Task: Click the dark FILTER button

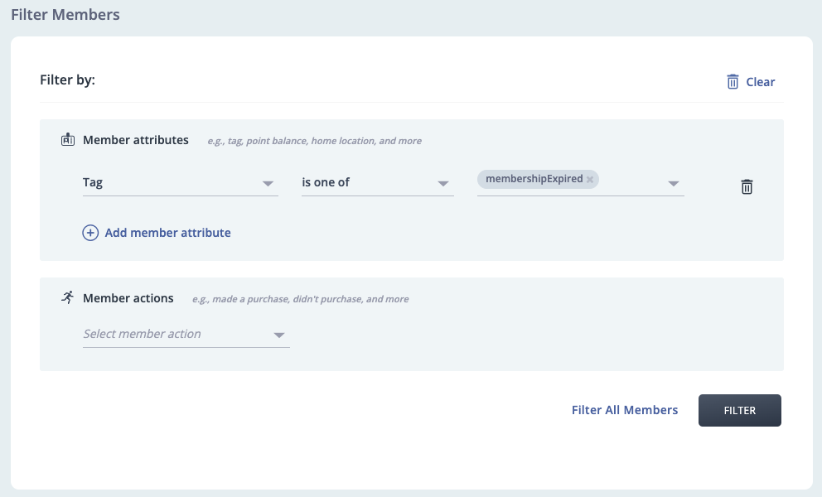Action: coord(740,411)
